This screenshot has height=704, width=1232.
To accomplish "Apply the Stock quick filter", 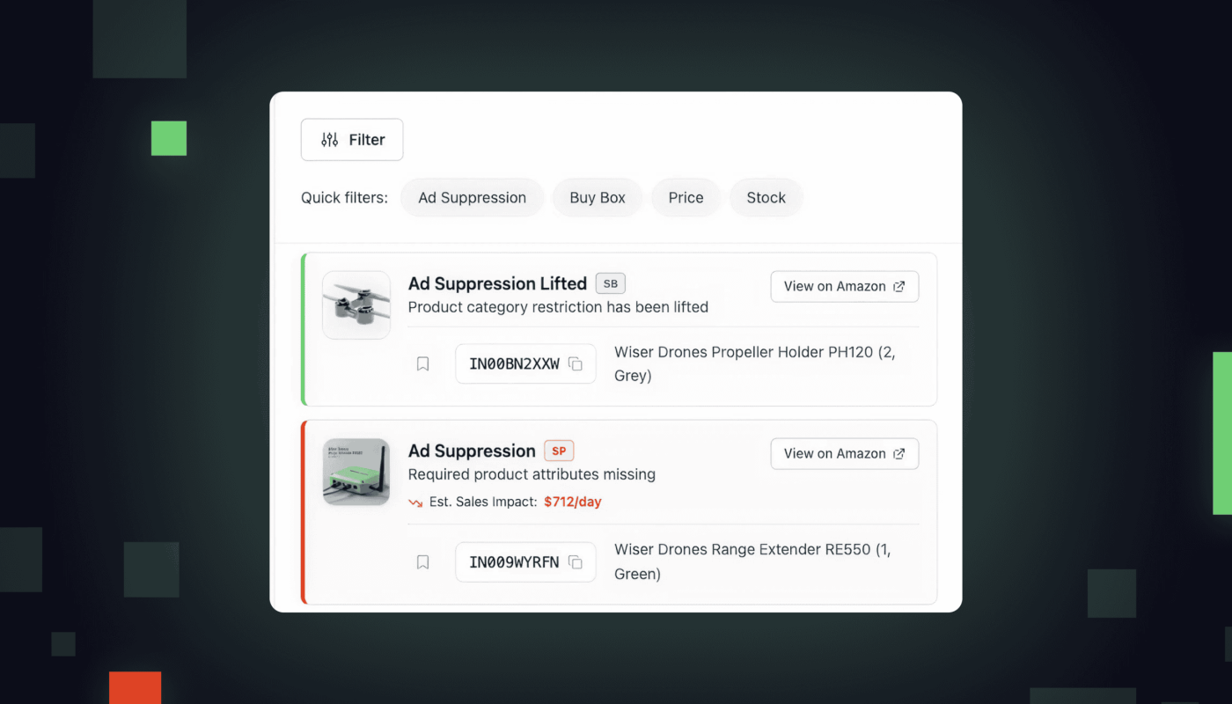I will 766,198.
